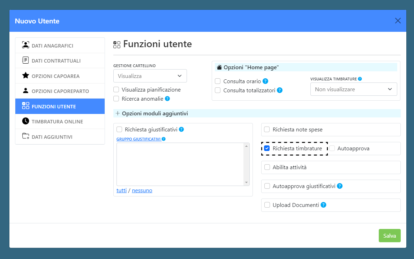Expand the Visualizza Timbrature dropdown

354,89
